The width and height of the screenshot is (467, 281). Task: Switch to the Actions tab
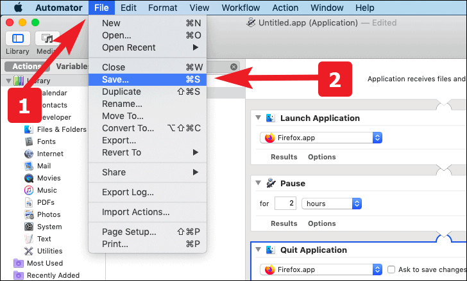click(x=27, y=66)
